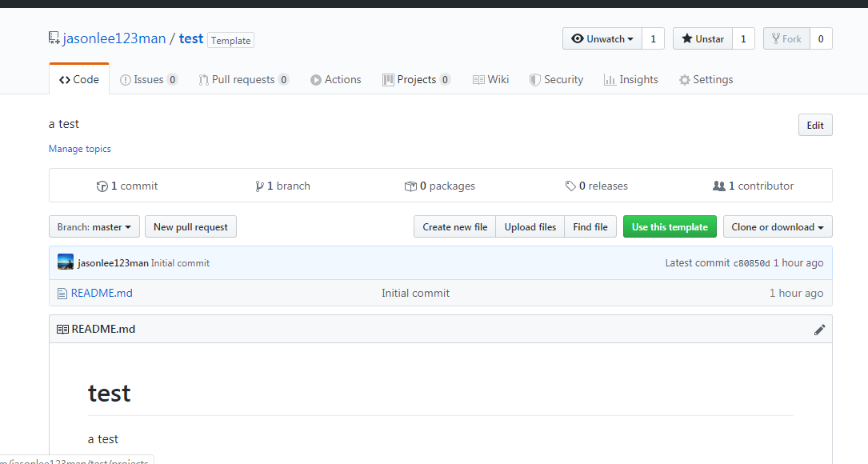Screen dimensions: 868x464
Task: Click the README.md file icon in file list
Action: tap(62, 293)
